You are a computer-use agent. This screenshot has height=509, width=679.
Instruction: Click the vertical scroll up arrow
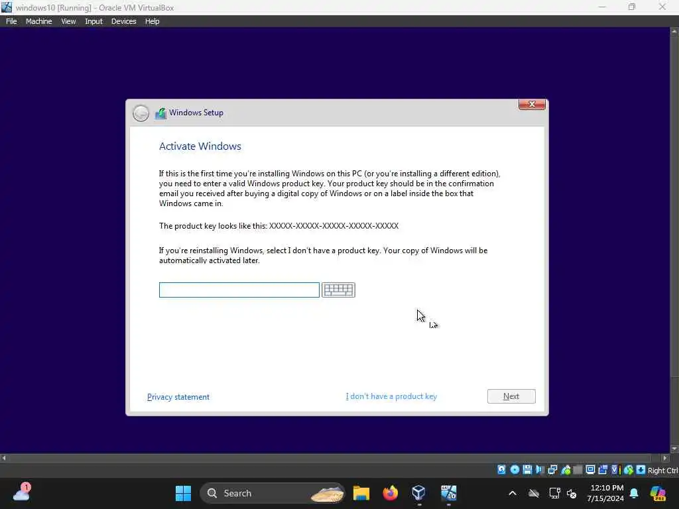(674, 32)
